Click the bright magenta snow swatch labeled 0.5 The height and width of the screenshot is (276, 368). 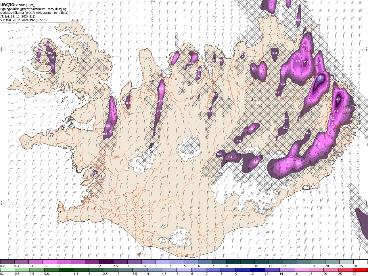(x=50, y=262)
